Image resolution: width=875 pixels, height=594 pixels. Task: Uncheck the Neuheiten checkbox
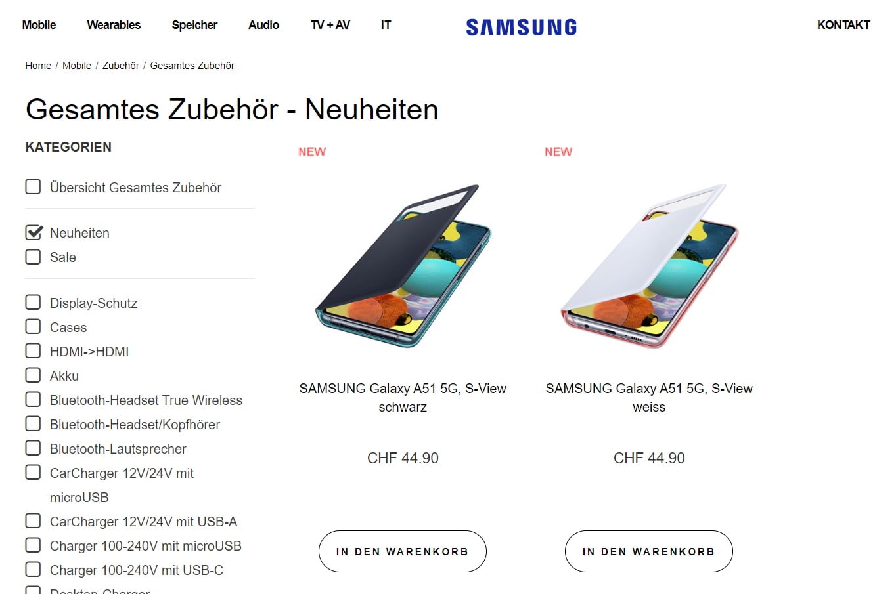coord(33,232)
